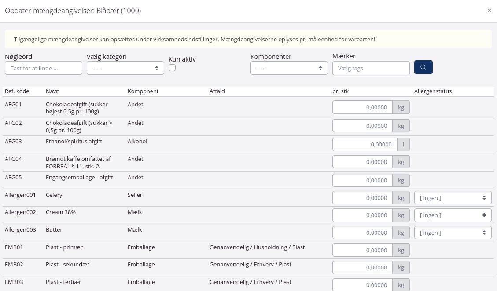
Task: Expand the Komponenter dropdown
Action: pyautogui.click(x=289, y=68)
